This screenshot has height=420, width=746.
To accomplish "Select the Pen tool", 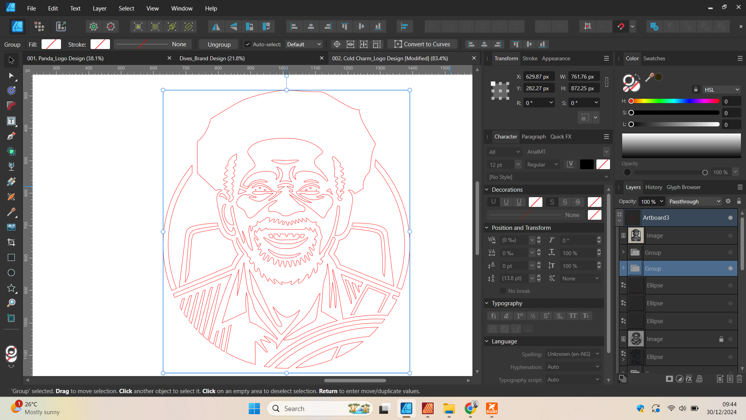I will coord(11,136).
